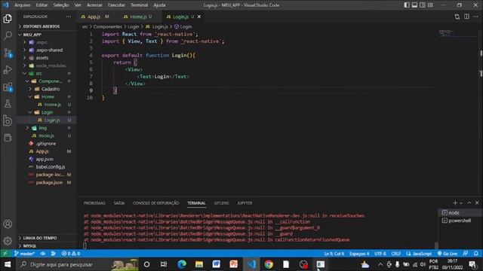Open the Arquivo menu

pos(22,5)
